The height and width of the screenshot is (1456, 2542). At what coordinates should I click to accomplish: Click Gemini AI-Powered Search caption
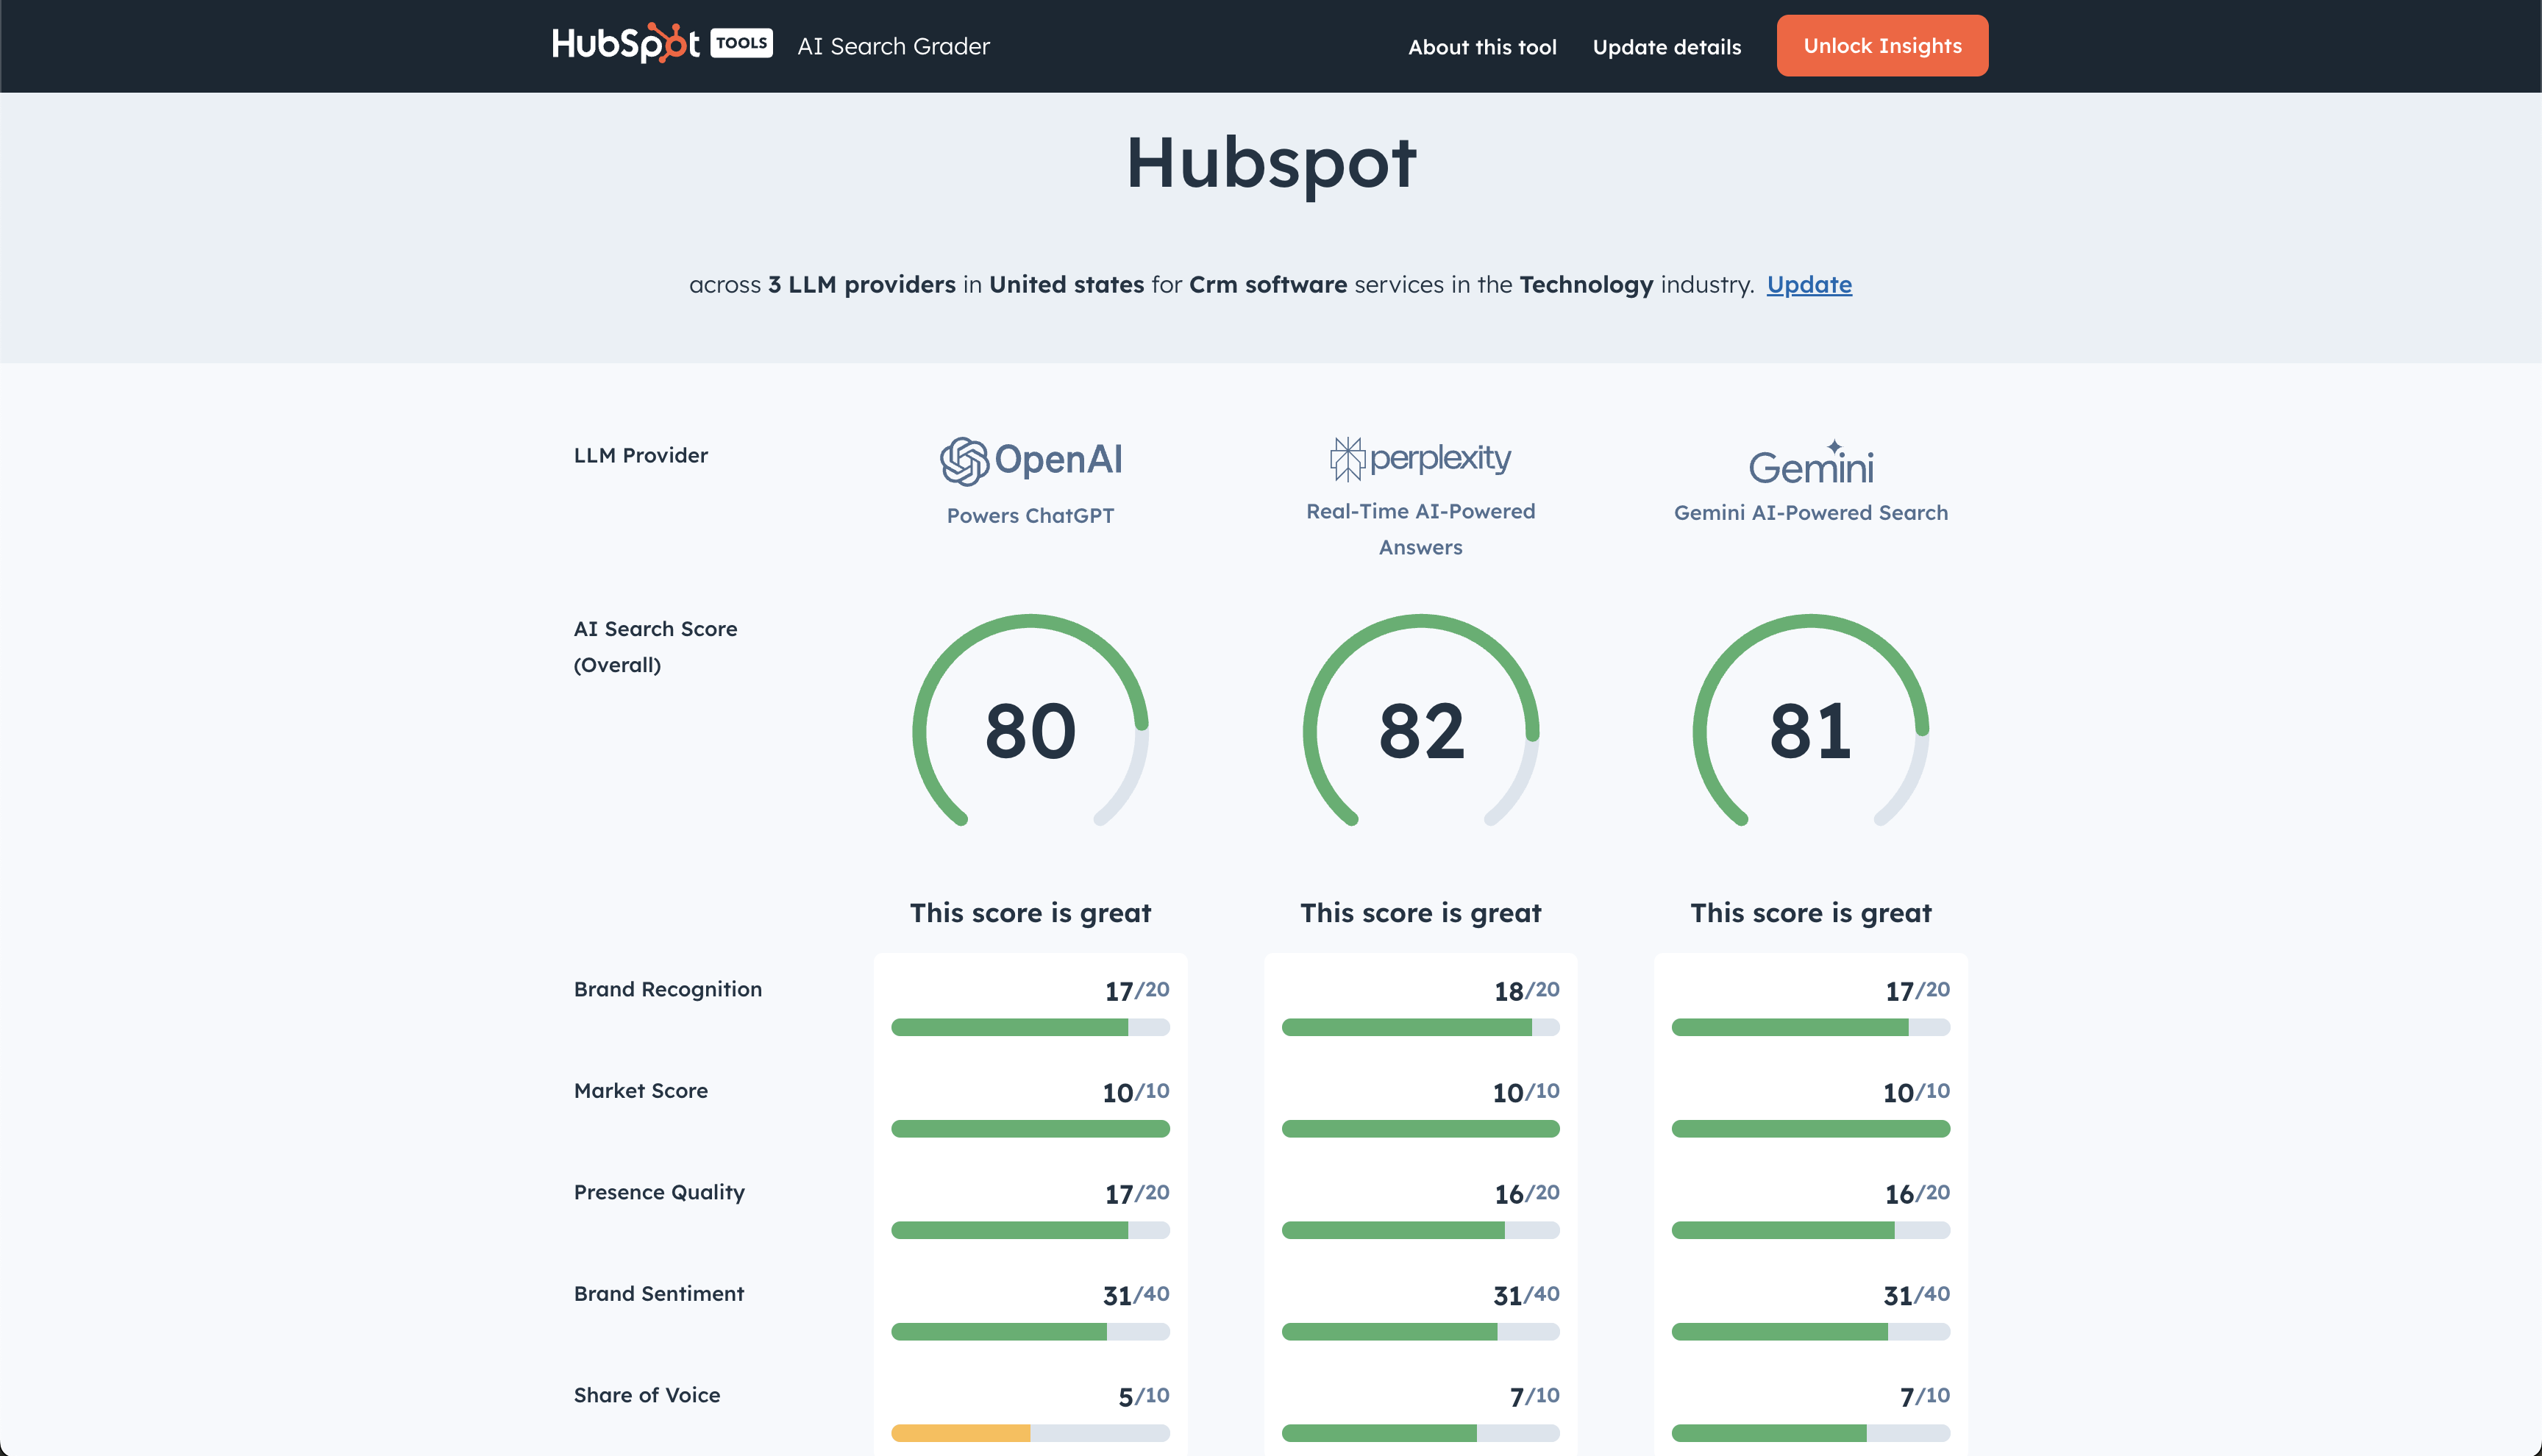coord(1811,513)
